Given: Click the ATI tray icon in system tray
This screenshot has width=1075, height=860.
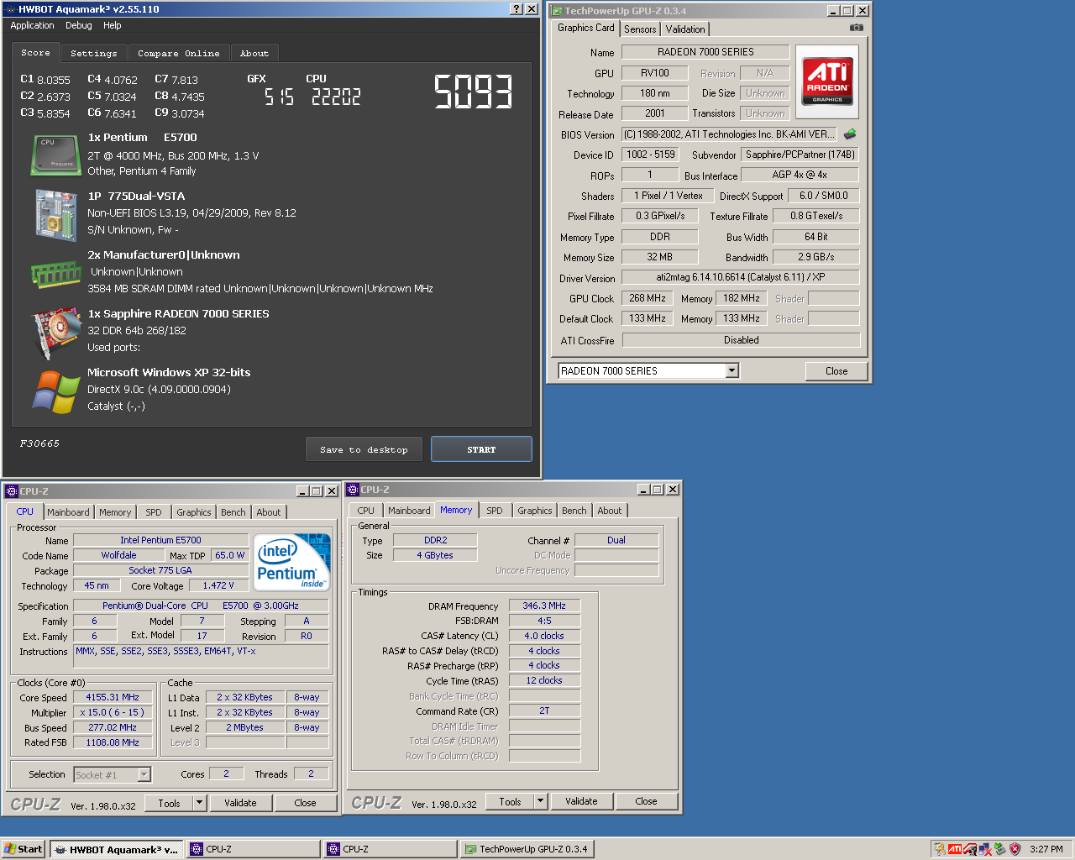Looking at the screenshot, I should pyautogui.click(x=955, y=849).
